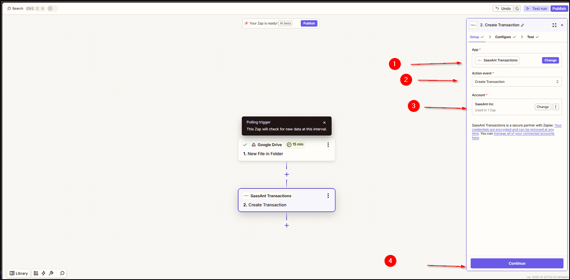This screenshot has width=570, height=280.
Task: Add a step between trigger and action
Action: pos(287,175)
